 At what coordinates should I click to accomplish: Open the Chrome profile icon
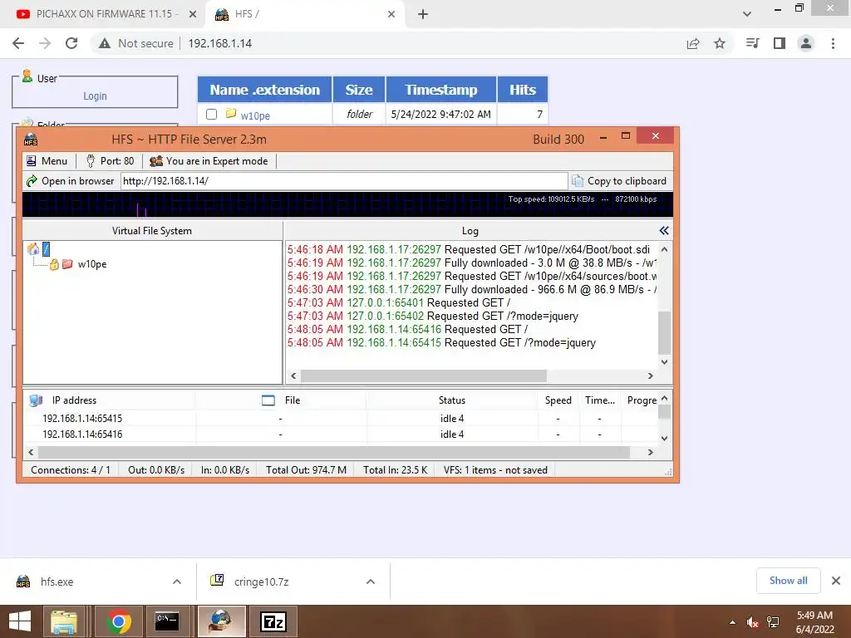(x=806, y=43)
